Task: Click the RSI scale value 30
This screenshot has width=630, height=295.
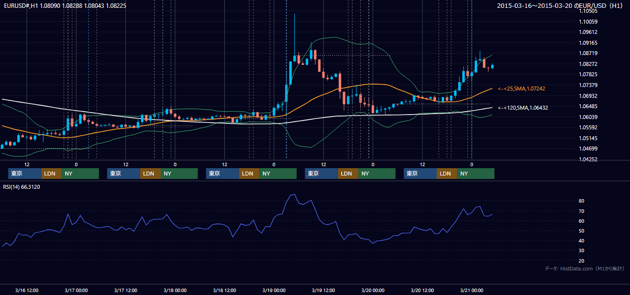Action: point(582,251)
